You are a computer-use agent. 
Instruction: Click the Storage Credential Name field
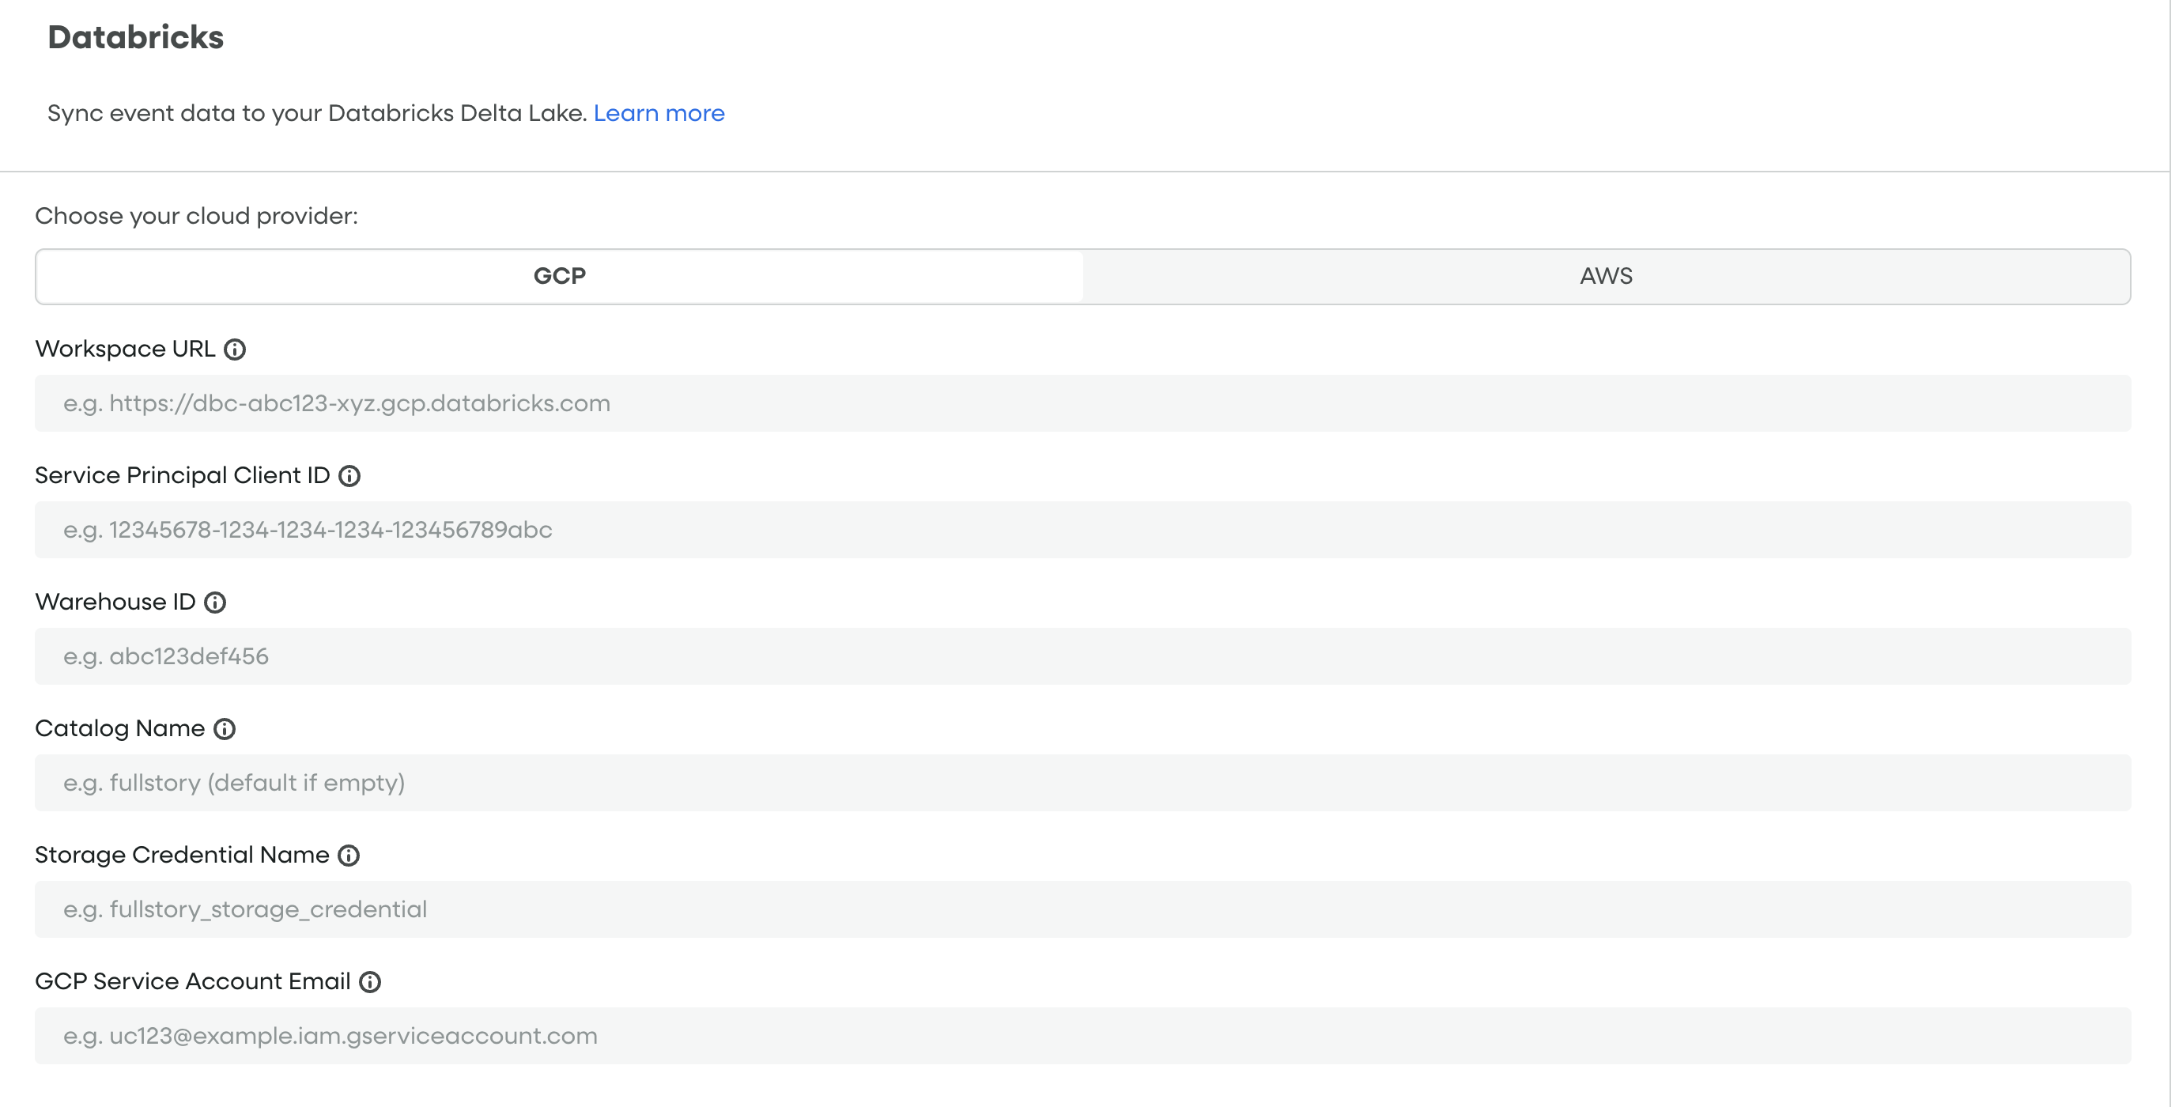pos(1082,909)
